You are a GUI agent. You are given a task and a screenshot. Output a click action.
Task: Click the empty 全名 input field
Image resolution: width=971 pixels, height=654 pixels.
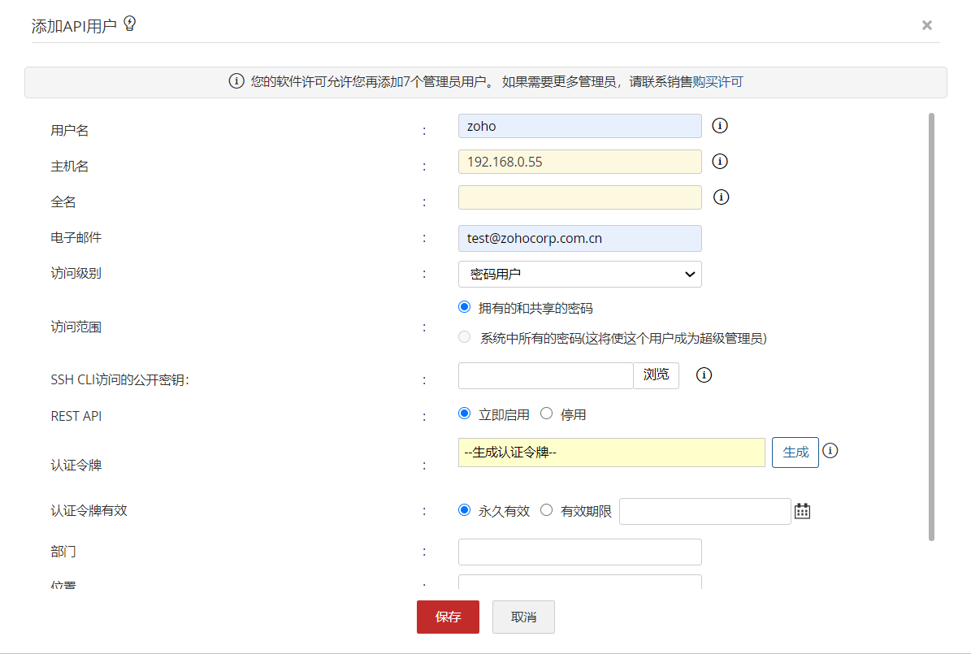point(579,197)
